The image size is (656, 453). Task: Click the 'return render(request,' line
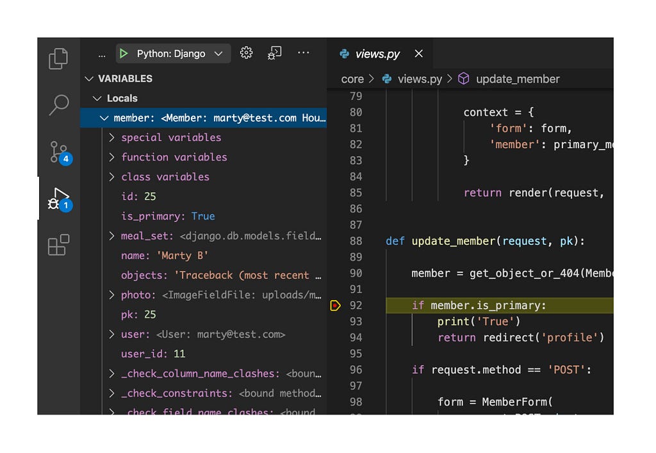(534, 193)
